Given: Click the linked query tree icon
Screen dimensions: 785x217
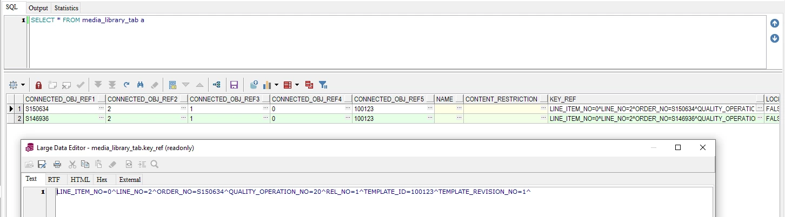Looking at the screenshot, I should tap(217, 85).
